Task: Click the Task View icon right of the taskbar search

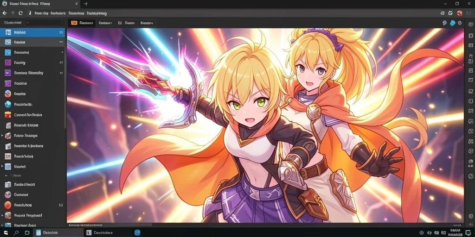Action: 27,232
